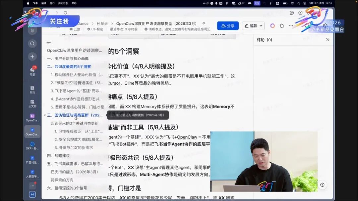Open the Calendar (日历) sidebar icon

32,89
